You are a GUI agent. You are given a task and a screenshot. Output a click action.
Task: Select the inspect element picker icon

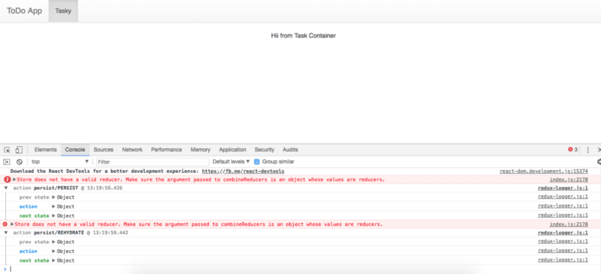click(7, 150)
